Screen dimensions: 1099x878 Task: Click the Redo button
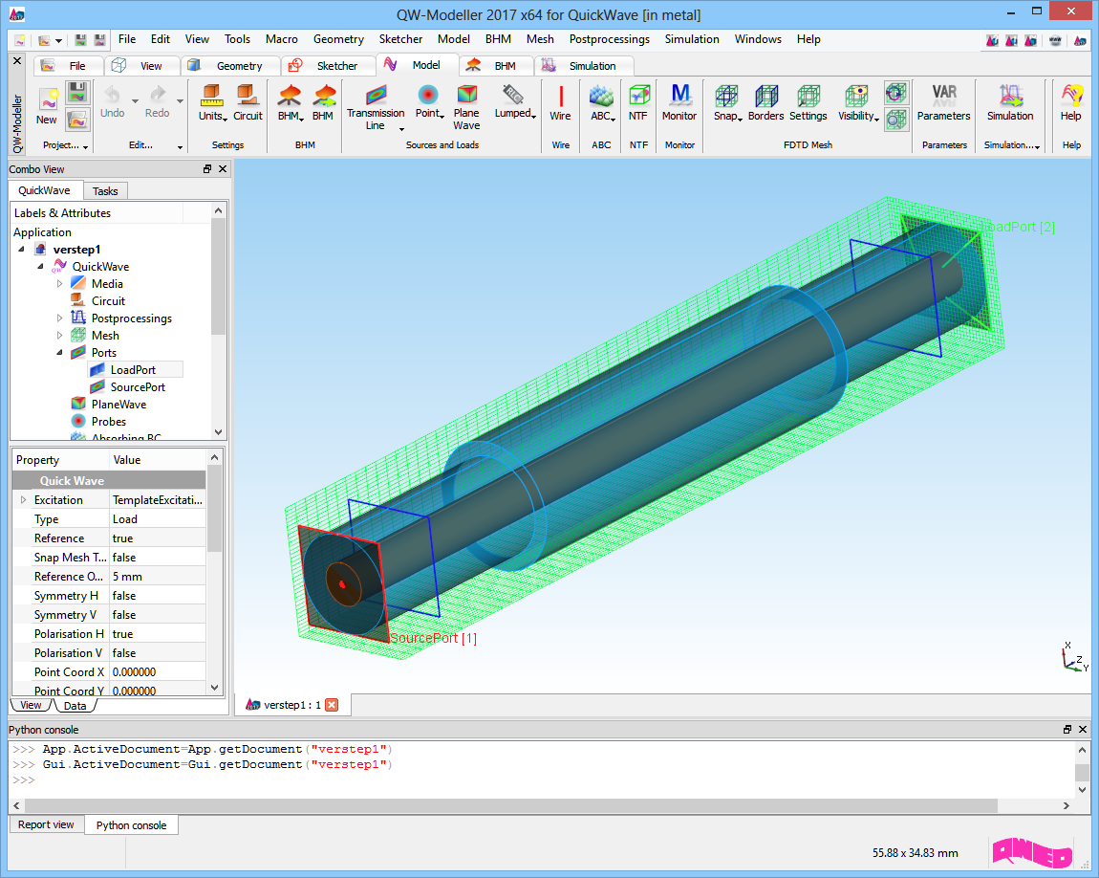[158, 102]
